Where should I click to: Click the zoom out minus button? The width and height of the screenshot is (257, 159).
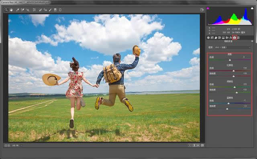[x=6, y=145]
